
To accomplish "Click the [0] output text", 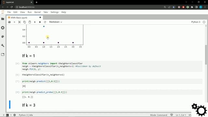I will [x=24, y=86].
